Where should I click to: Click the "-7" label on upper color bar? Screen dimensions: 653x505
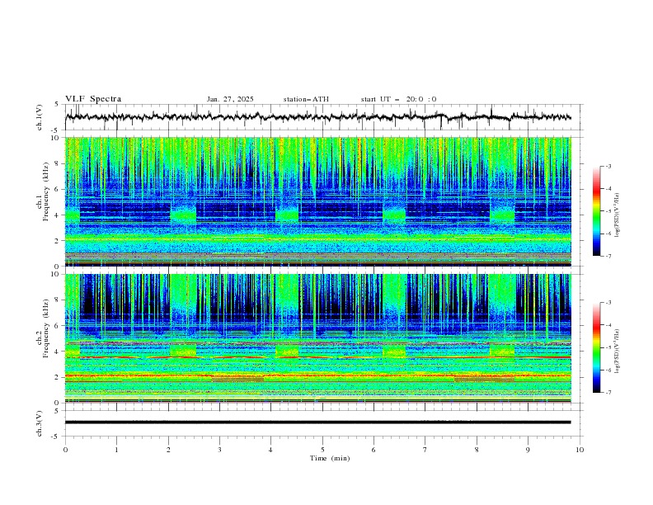608,256
